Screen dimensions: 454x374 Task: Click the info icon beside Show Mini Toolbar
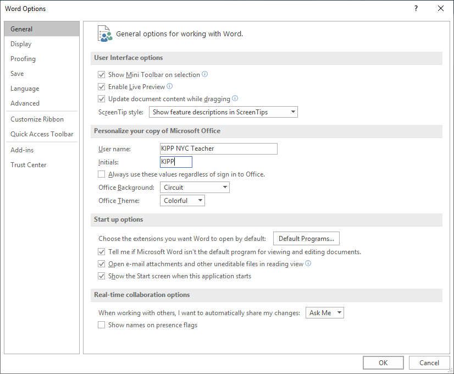pyautogui.click(x=204, y=74)
